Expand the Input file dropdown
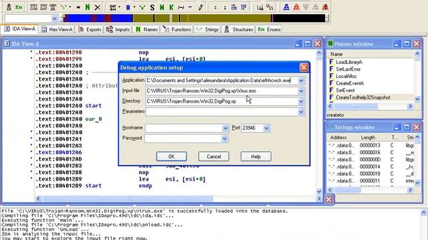This screenshot has width=428, height=240. [x=301, y=91]
